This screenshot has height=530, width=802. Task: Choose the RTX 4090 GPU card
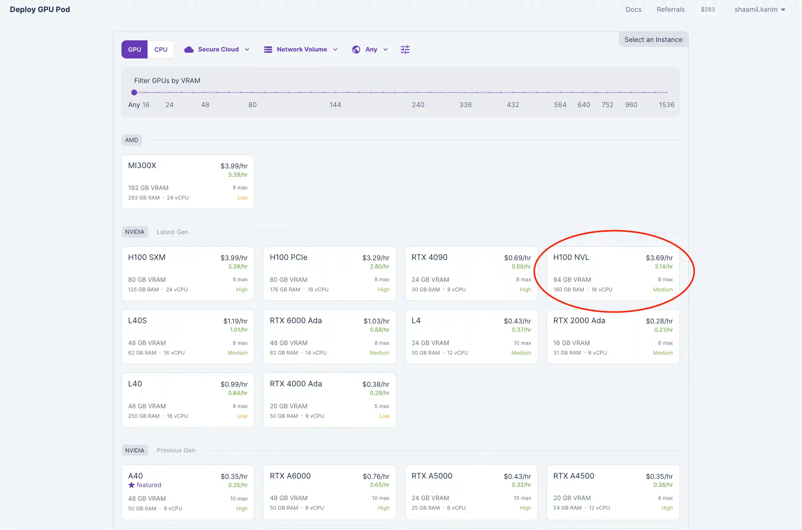pos(471,273)
